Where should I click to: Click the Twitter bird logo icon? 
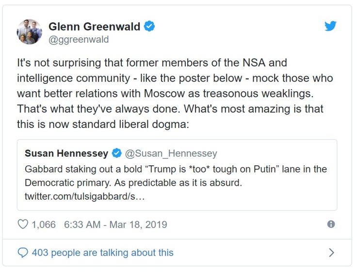[330, 26]
